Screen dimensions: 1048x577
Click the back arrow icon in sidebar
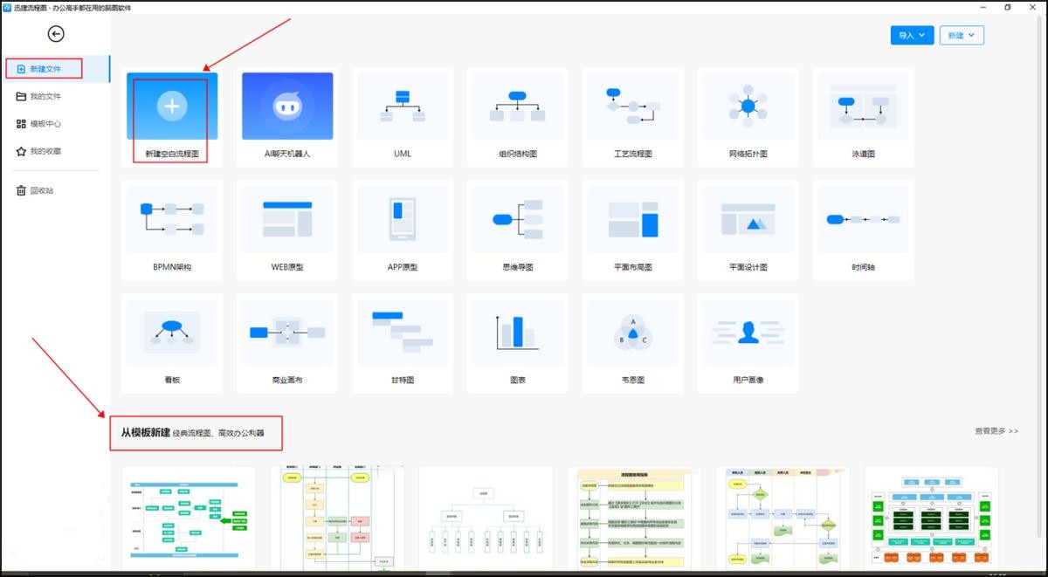pyautogui.click(x=56, y=34)
